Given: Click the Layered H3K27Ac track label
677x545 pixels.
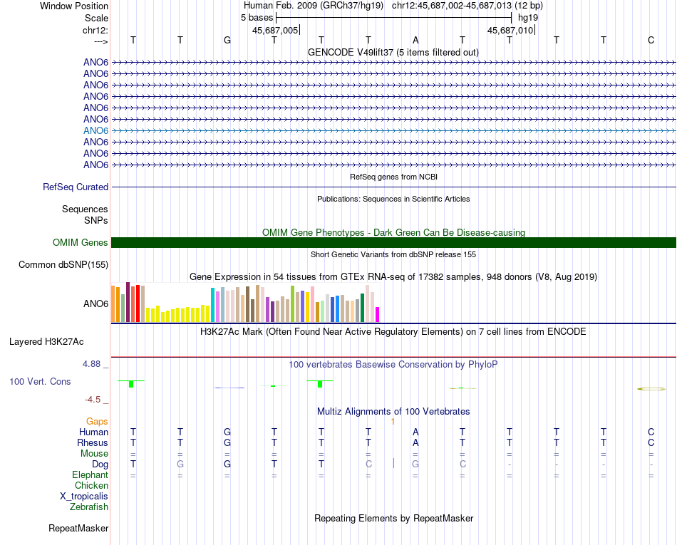Looking at the screenshot, I should pos(46,342).
